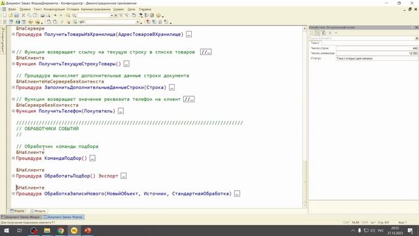Open the search combo box dropdown arrow
This screenshot has width=419, height=236.
pos(112,16)
